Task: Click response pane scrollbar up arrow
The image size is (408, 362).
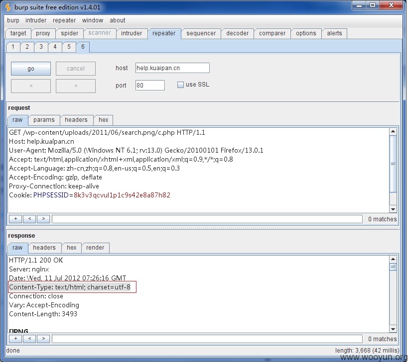Action: coord(393,259)
